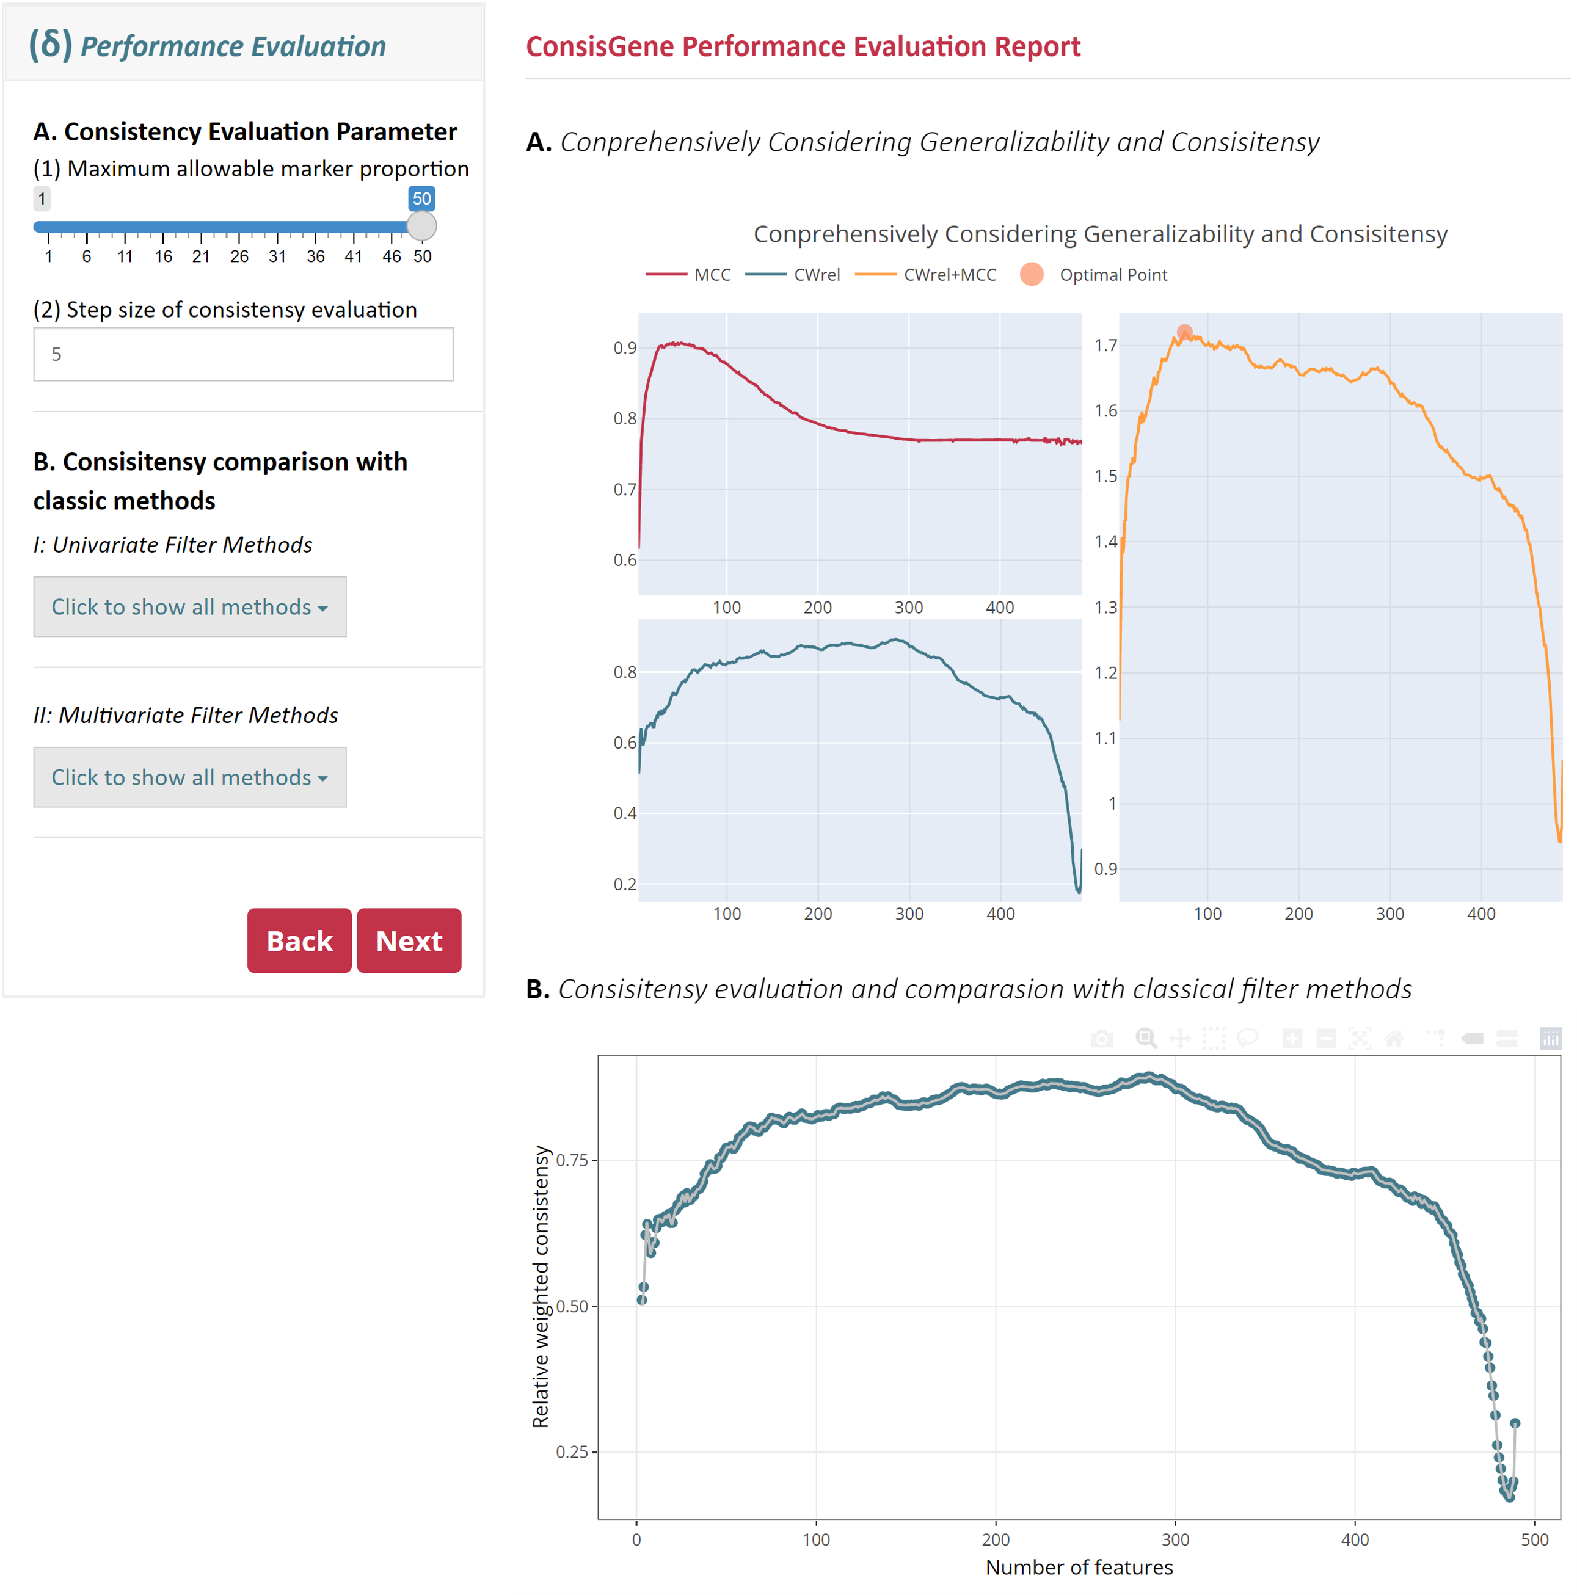Click the step size input field
Viewport: 1577px width, 1595px height.
[x=244, y=354]
